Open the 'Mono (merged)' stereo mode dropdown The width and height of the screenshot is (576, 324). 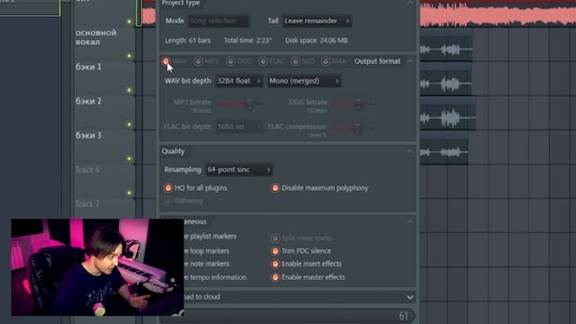point(304,81)
